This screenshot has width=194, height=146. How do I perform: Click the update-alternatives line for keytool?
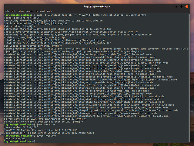pyautogui.click(x=86, y=108)
